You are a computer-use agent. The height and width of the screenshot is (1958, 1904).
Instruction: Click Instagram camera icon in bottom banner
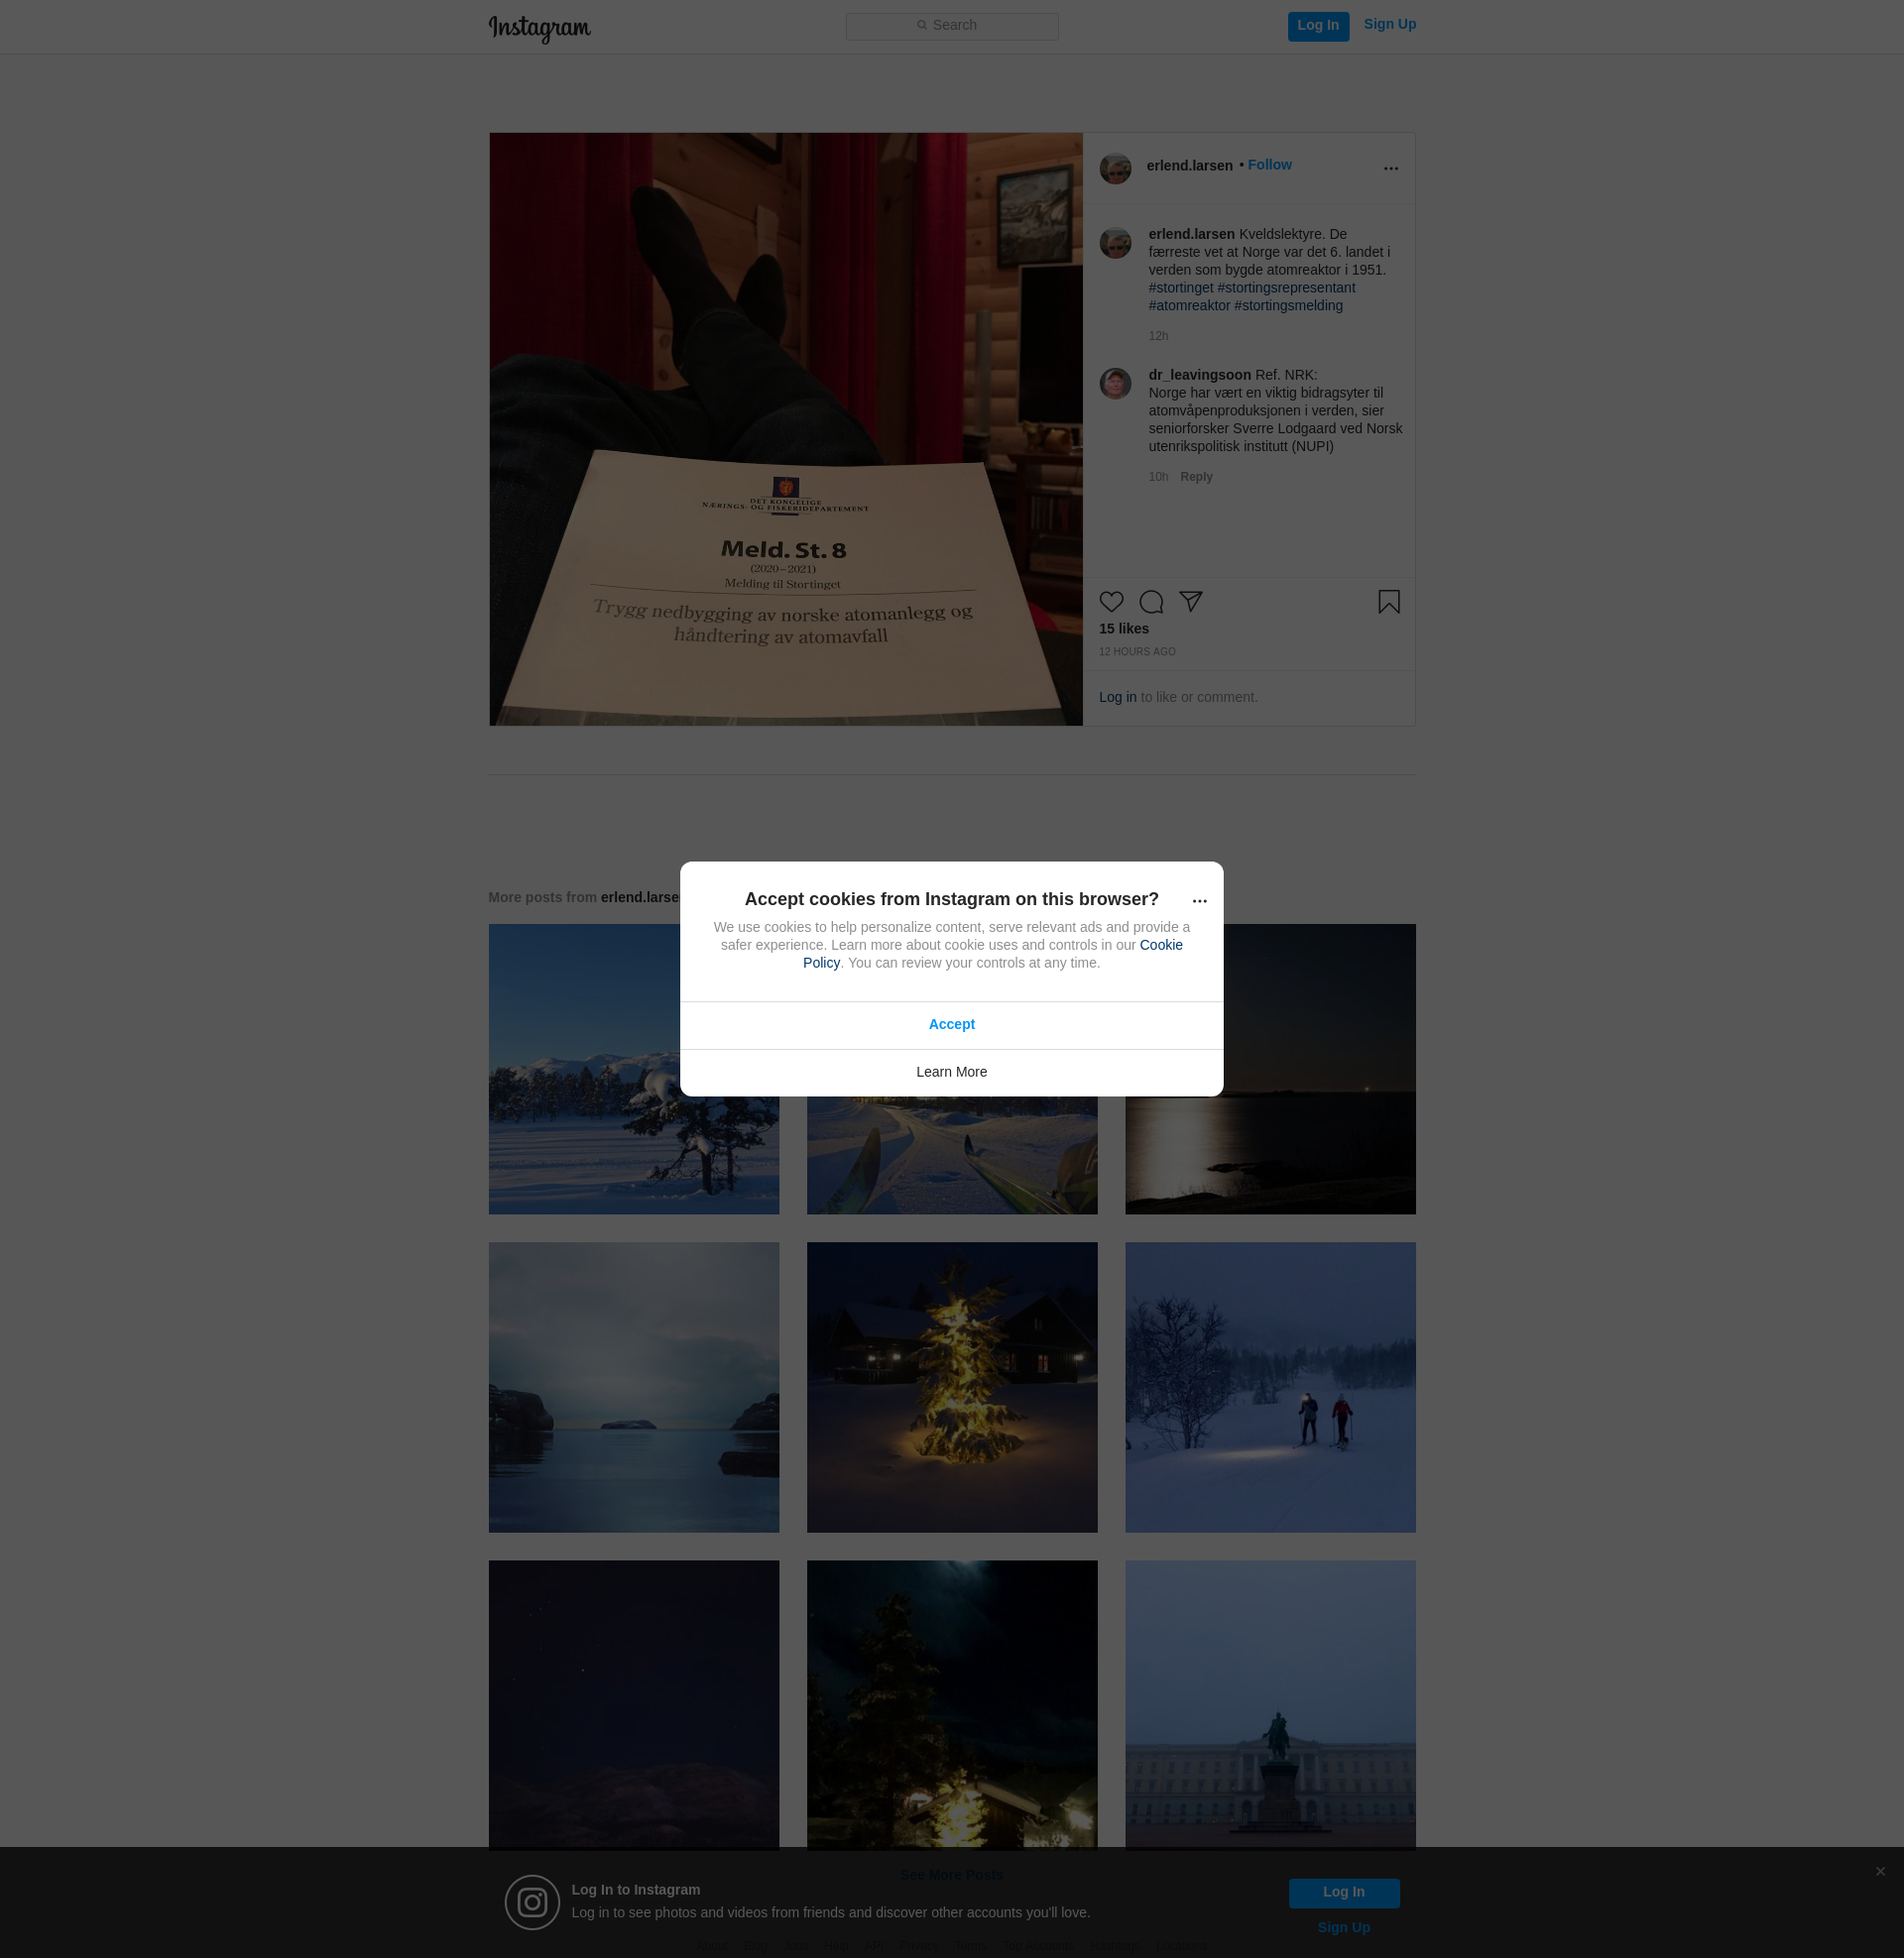pos(532,1901)
